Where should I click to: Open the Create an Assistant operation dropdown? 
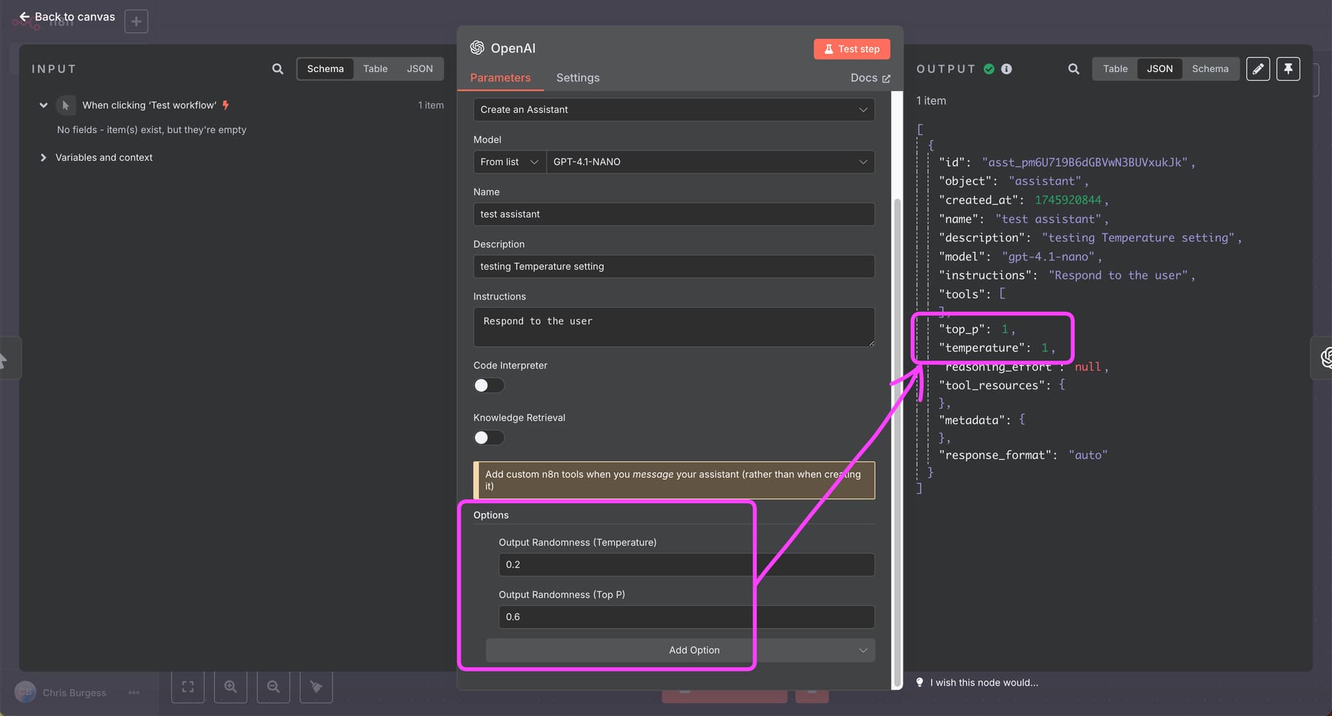point(674,110)
